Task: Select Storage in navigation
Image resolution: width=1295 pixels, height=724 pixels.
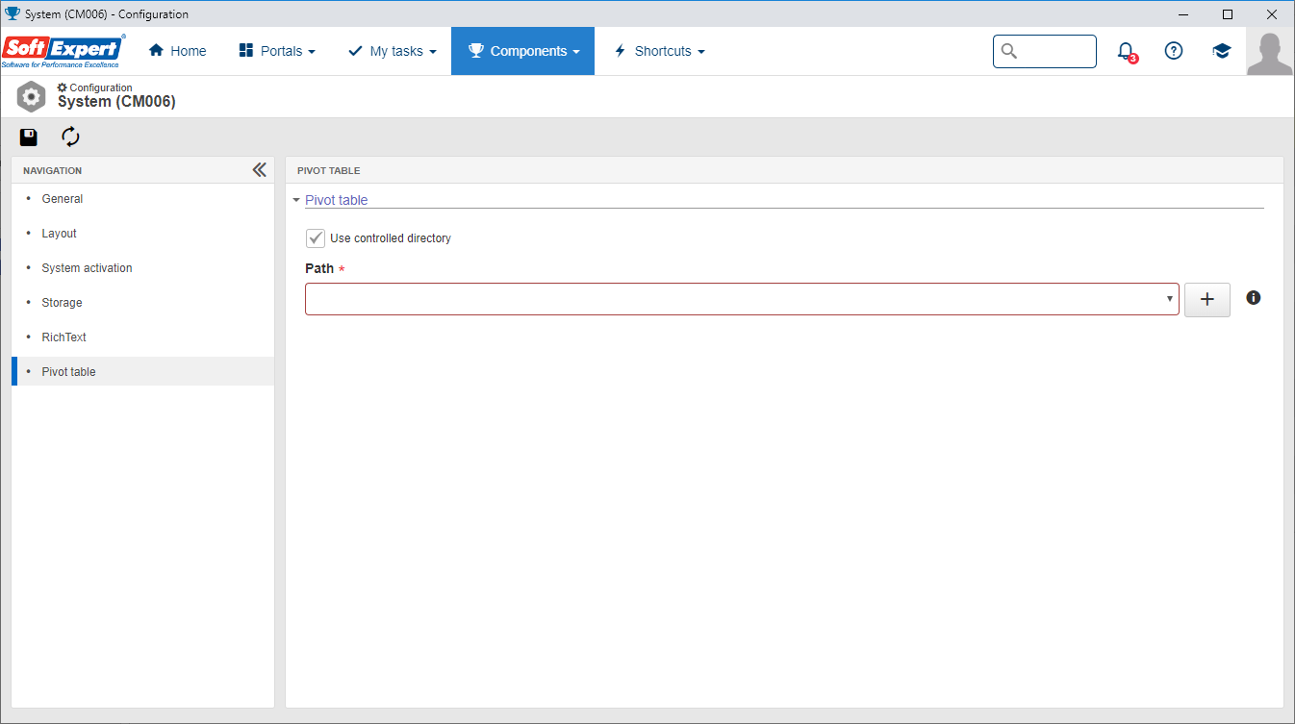Action: [142, 303]
